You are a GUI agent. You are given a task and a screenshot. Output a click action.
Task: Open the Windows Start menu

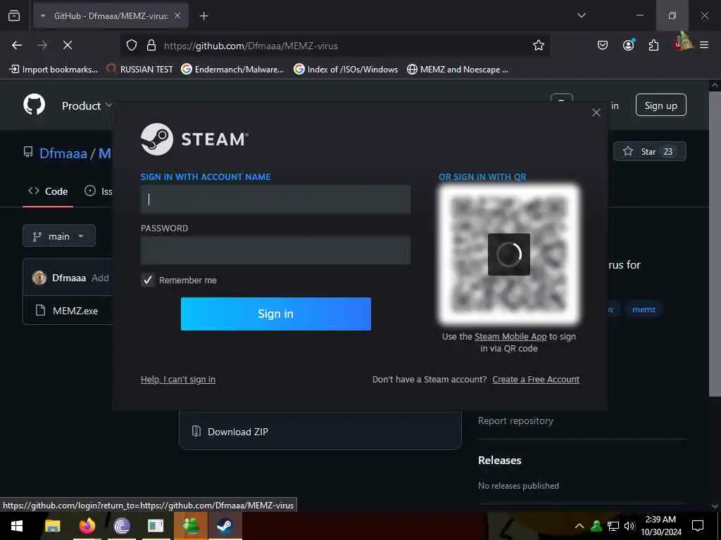click(17, 526)
